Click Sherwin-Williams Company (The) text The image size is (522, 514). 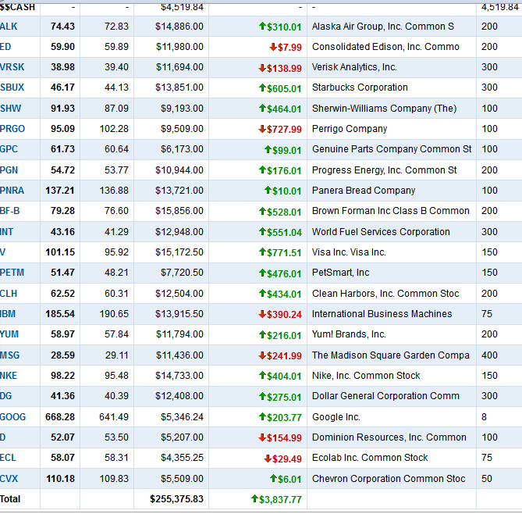pos(384,109)
